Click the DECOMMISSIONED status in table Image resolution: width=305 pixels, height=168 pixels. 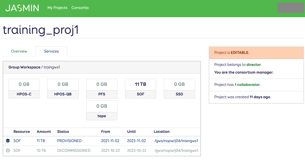tap(74, 151)
